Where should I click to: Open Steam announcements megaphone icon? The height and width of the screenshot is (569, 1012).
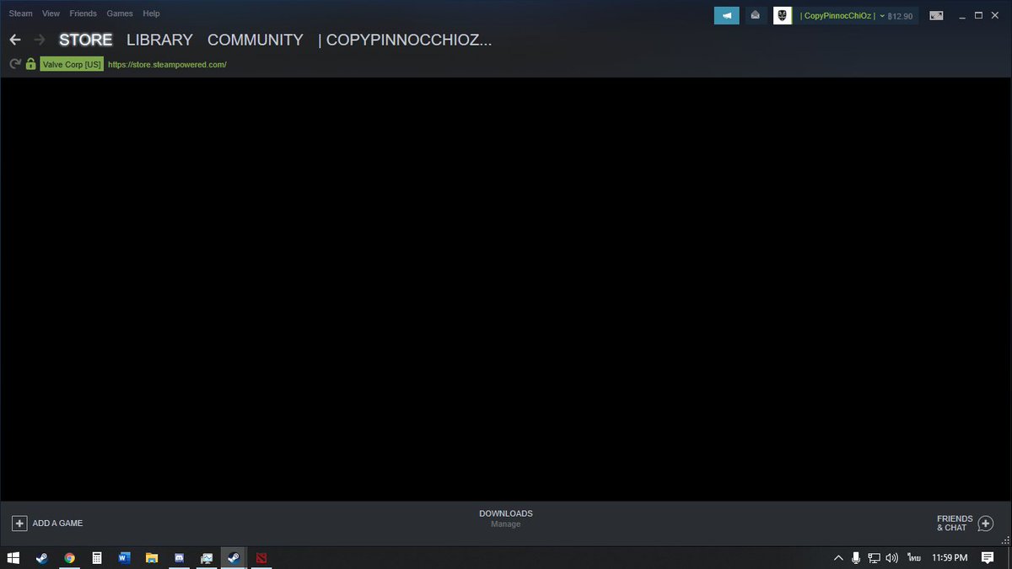[727, 15]
